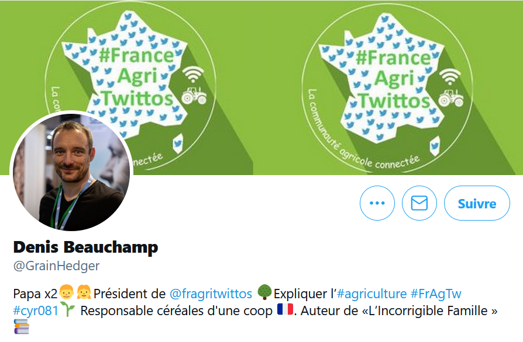The height and width of the screenshot is (342, 523).
Task: Click the girl face emoji in bio
Action: point(84,292)
